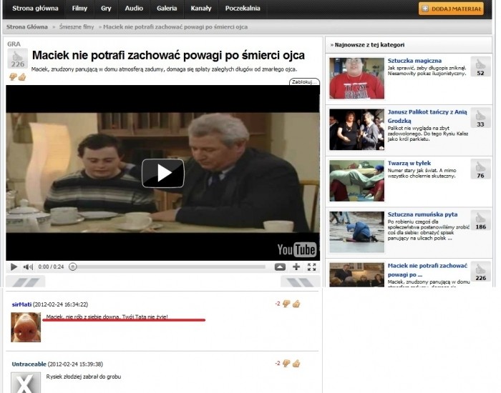
Task: Thumbs down sirMati's comment
Action: click(286, 304)
